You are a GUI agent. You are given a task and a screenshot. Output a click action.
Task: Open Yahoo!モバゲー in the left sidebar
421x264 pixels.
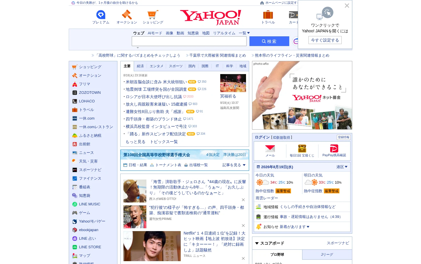[x=89, y=221]
